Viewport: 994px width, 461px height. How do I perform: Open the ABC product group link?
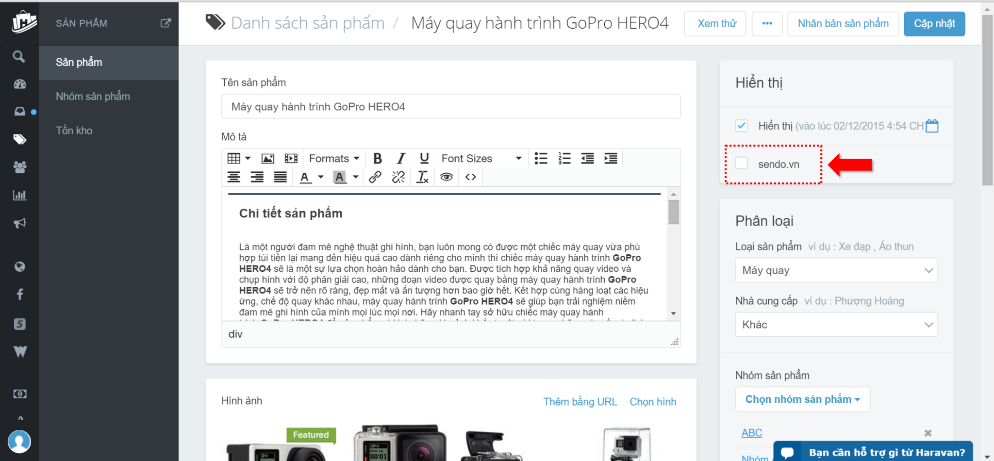[x=752, y=433]
